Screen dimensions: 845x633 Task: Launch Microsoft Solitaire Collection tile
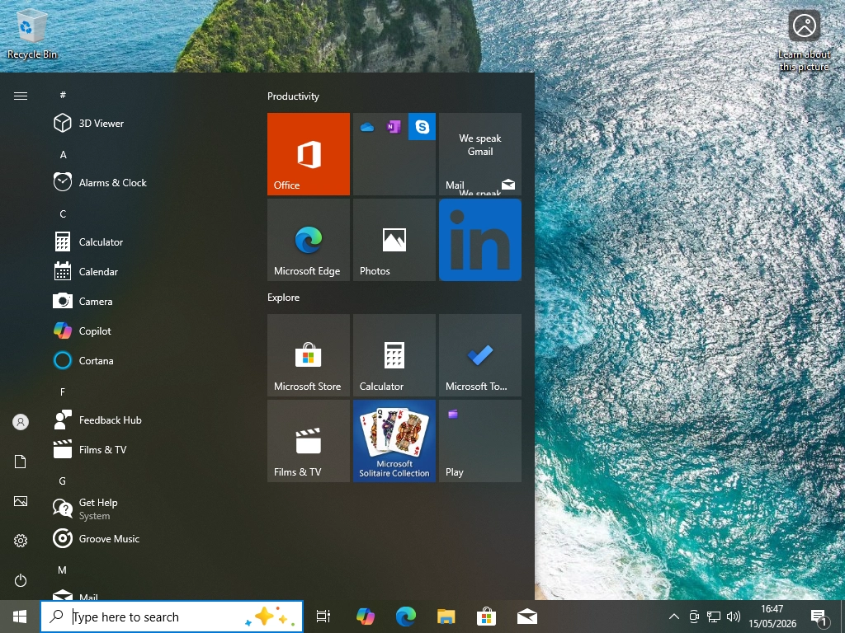(x=394, y=441)
